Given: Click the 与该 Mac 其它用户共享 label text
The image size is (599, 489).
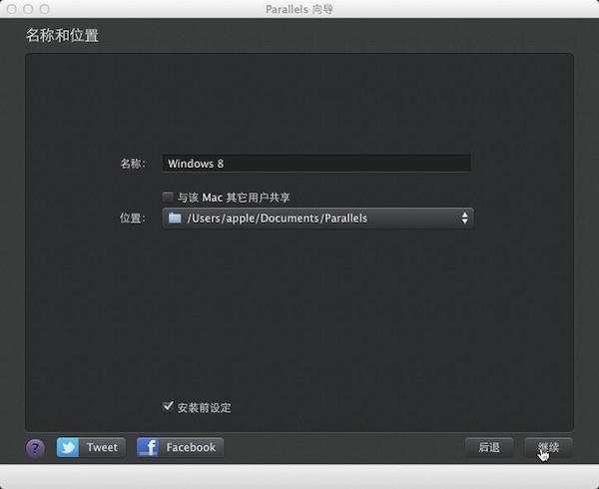Looking at the screenshot, I should [234, 198].
